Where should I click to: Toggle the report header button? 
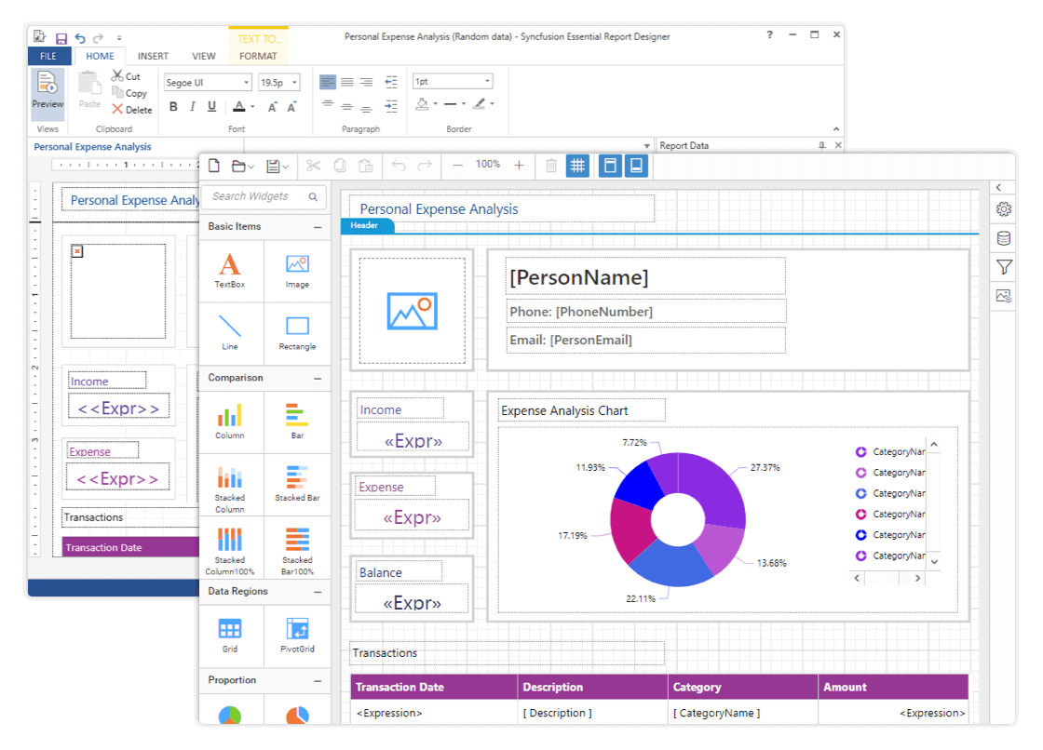click(x=611, y=166)
